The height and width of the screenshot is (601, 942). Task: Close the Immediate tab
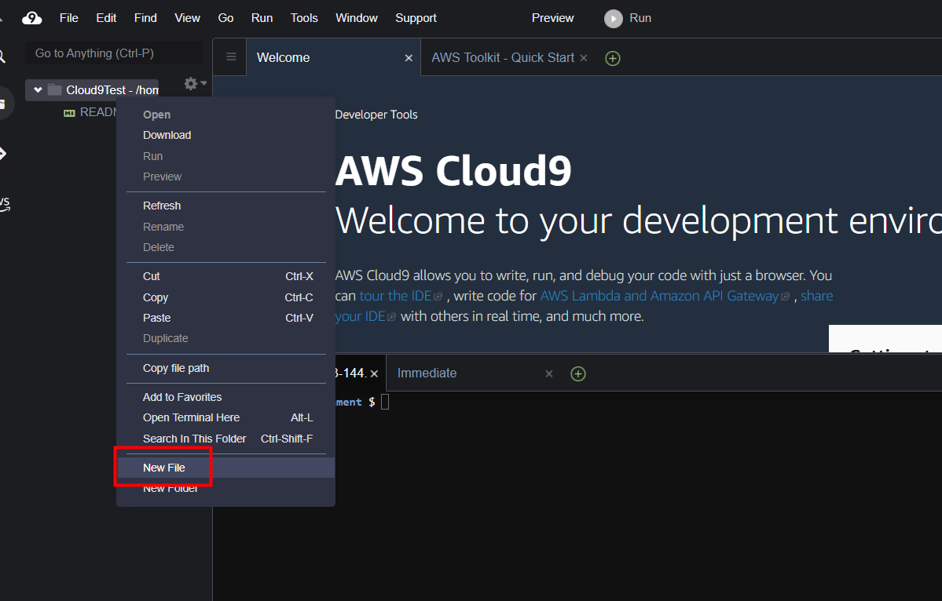[548, 373]
